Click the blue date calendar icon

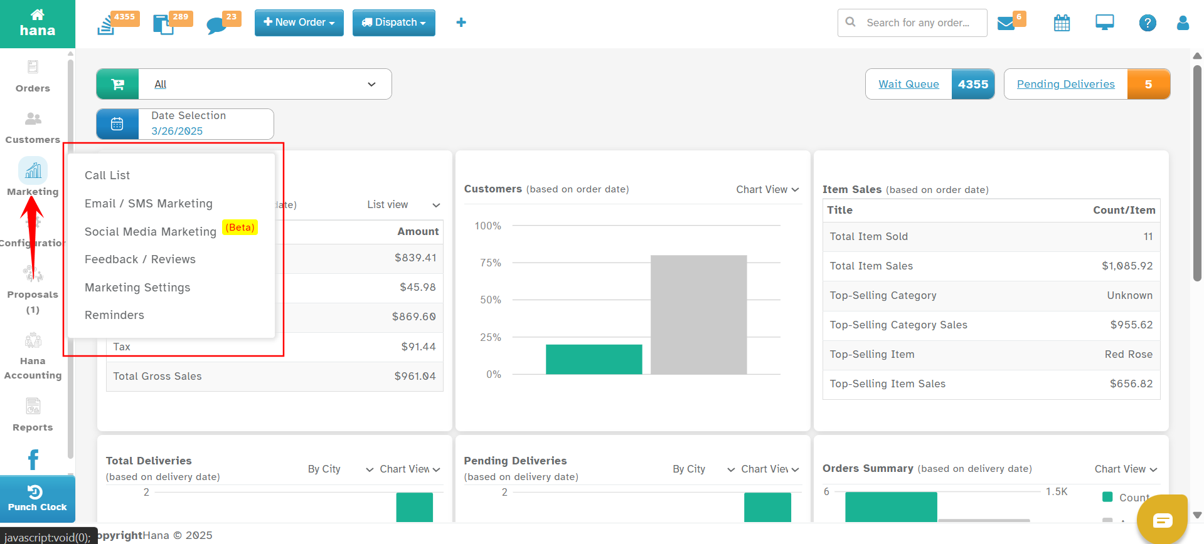tap(117, 124)
